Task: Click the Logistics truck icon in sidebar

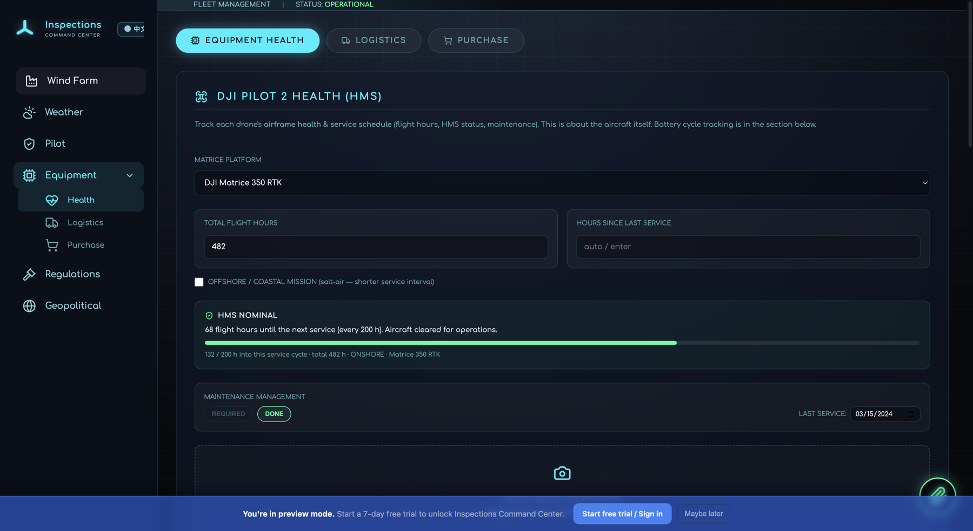Action: [52, 222]
